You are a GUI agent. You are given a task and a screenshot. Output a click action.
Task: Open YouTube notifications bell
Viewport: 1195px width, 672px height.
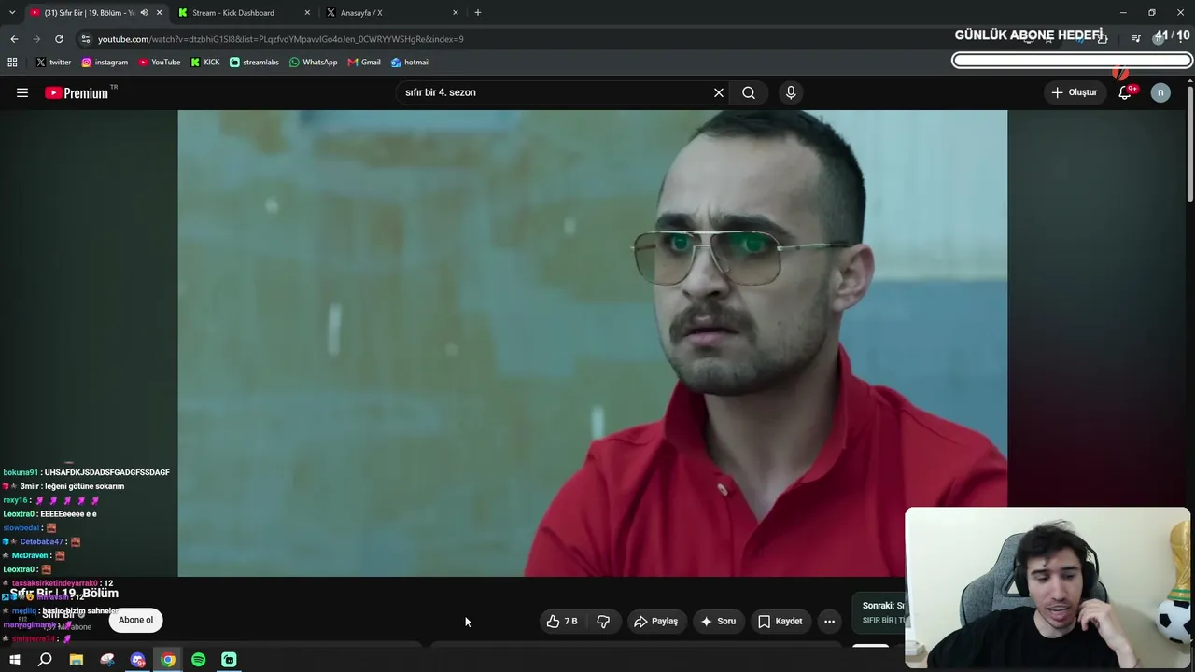point(1125,92)
